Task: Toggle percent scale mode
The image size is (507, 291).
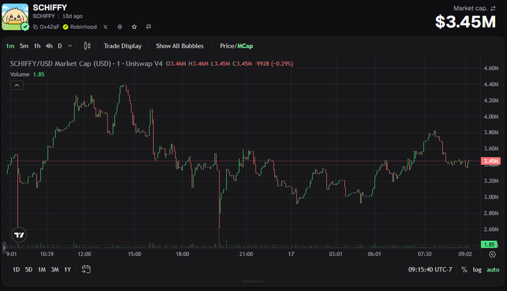Action: pyautogui.click(x=464, y=269)
